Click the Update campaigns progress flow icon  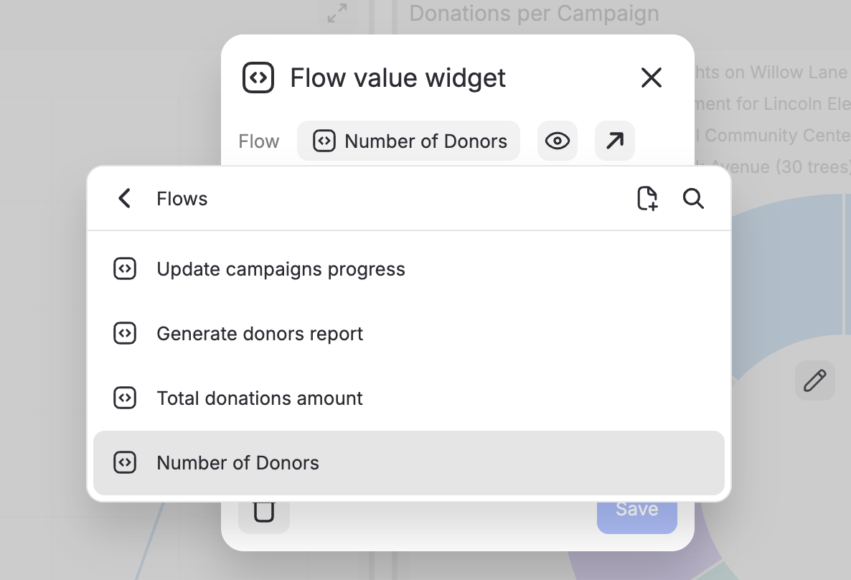click(125, 269)
